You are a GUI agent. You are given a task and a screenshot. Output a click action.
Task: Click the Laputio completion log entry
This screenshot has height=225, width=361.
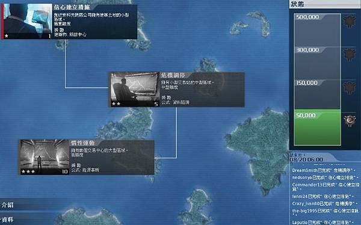324,222
